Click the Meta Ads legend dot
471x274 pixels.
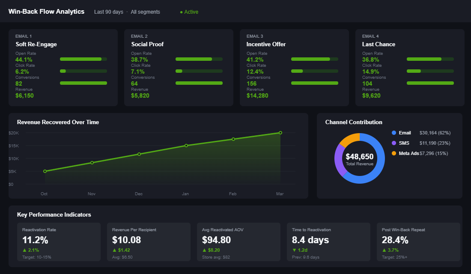[x=394, y=153]
